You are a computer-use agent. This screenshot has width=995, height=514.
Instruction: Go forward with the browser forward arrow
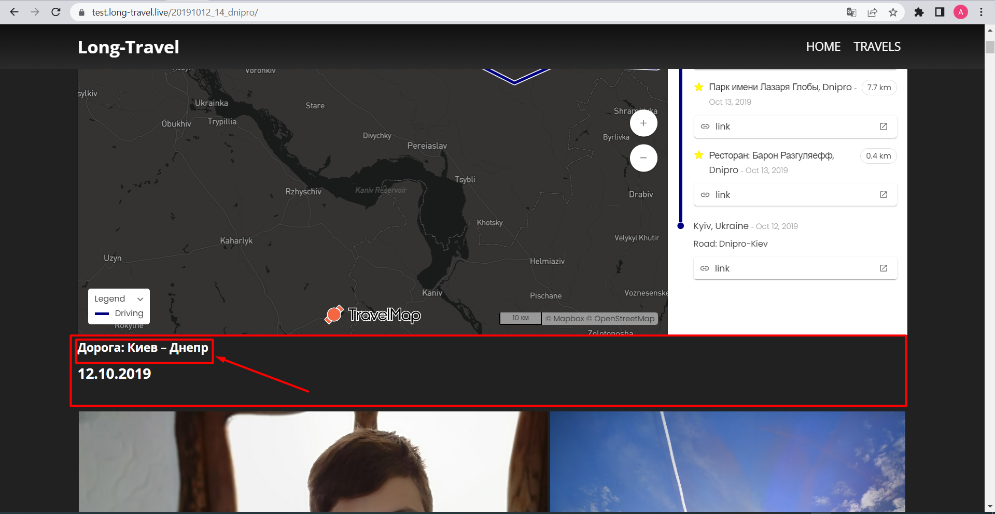[35, 12]
